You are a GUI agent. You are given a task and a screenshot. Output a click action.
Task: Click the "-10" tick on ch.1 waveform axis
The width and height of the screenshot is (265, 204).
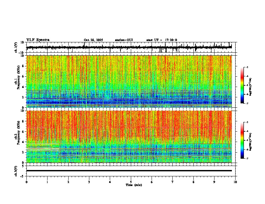coord(22,53)
